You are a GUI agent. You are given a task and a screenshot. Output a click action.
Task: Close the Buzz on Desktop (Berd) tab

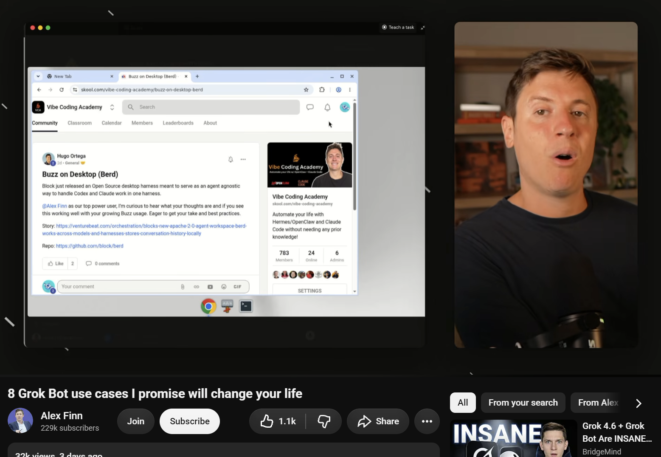click(186, 76)
